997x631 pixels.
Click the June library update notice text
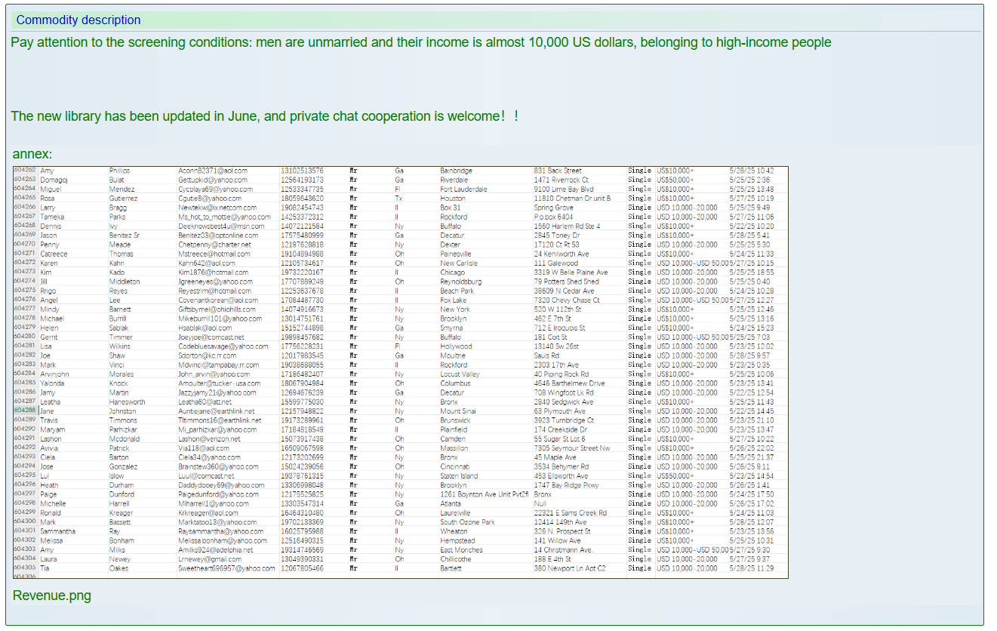coord(264,116)
